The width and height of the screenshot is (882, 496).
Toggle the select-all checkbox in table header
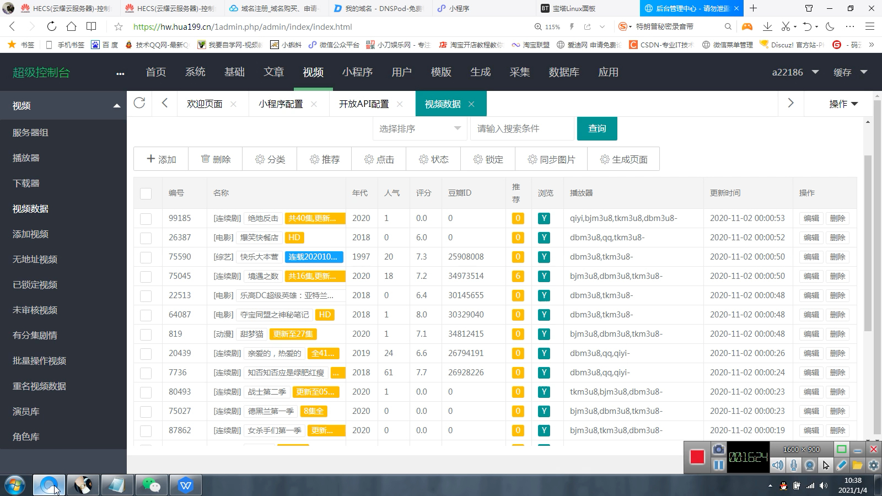[x=146, y=193]
